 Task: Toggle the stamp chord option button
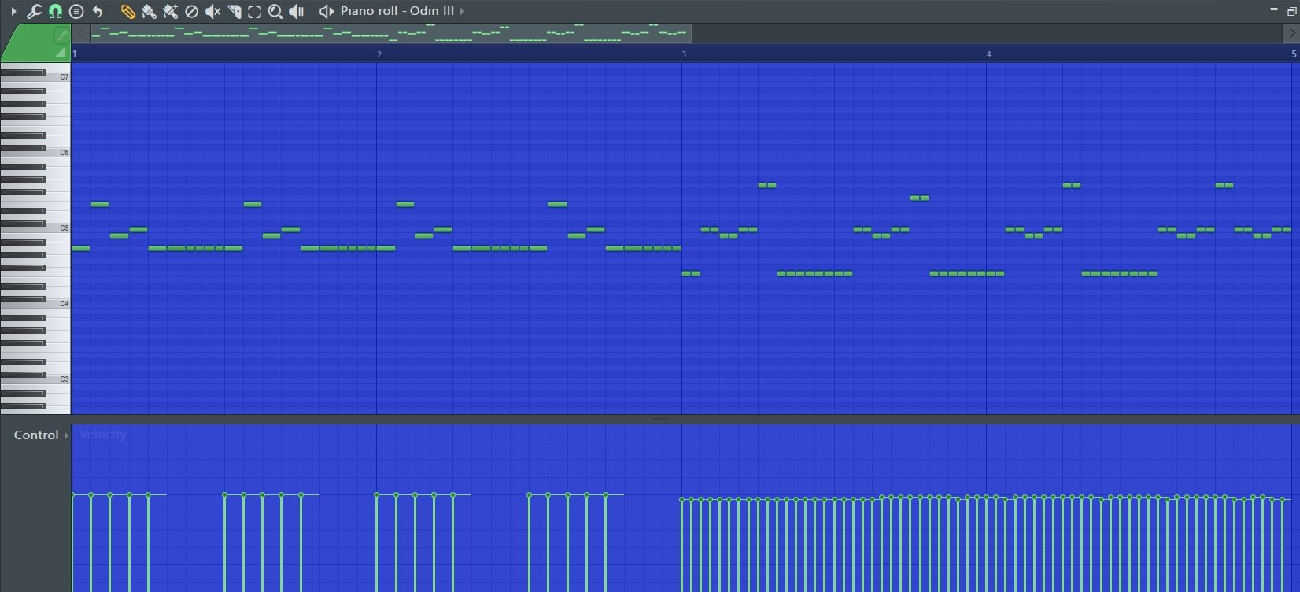pos(76,11)
